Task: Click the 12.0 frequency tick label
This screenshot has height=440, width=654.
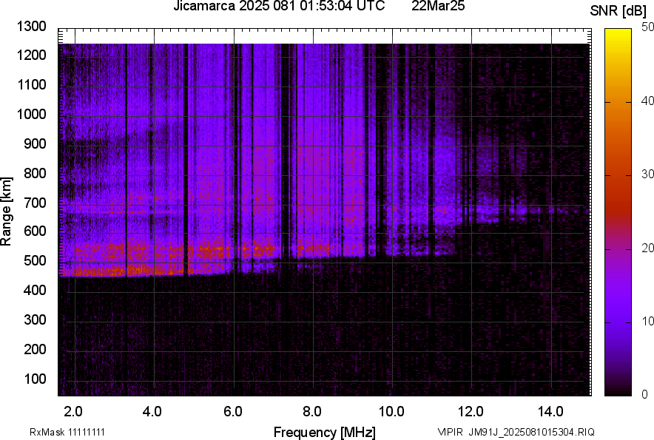Action: 471,411
